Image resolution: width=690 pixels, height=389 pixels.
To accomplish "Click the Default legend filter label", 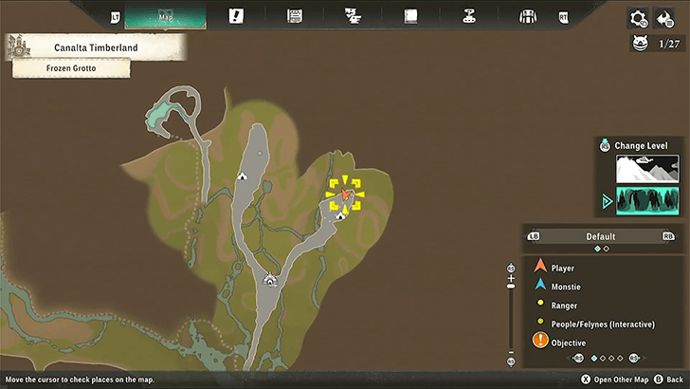I will point(600,236).
